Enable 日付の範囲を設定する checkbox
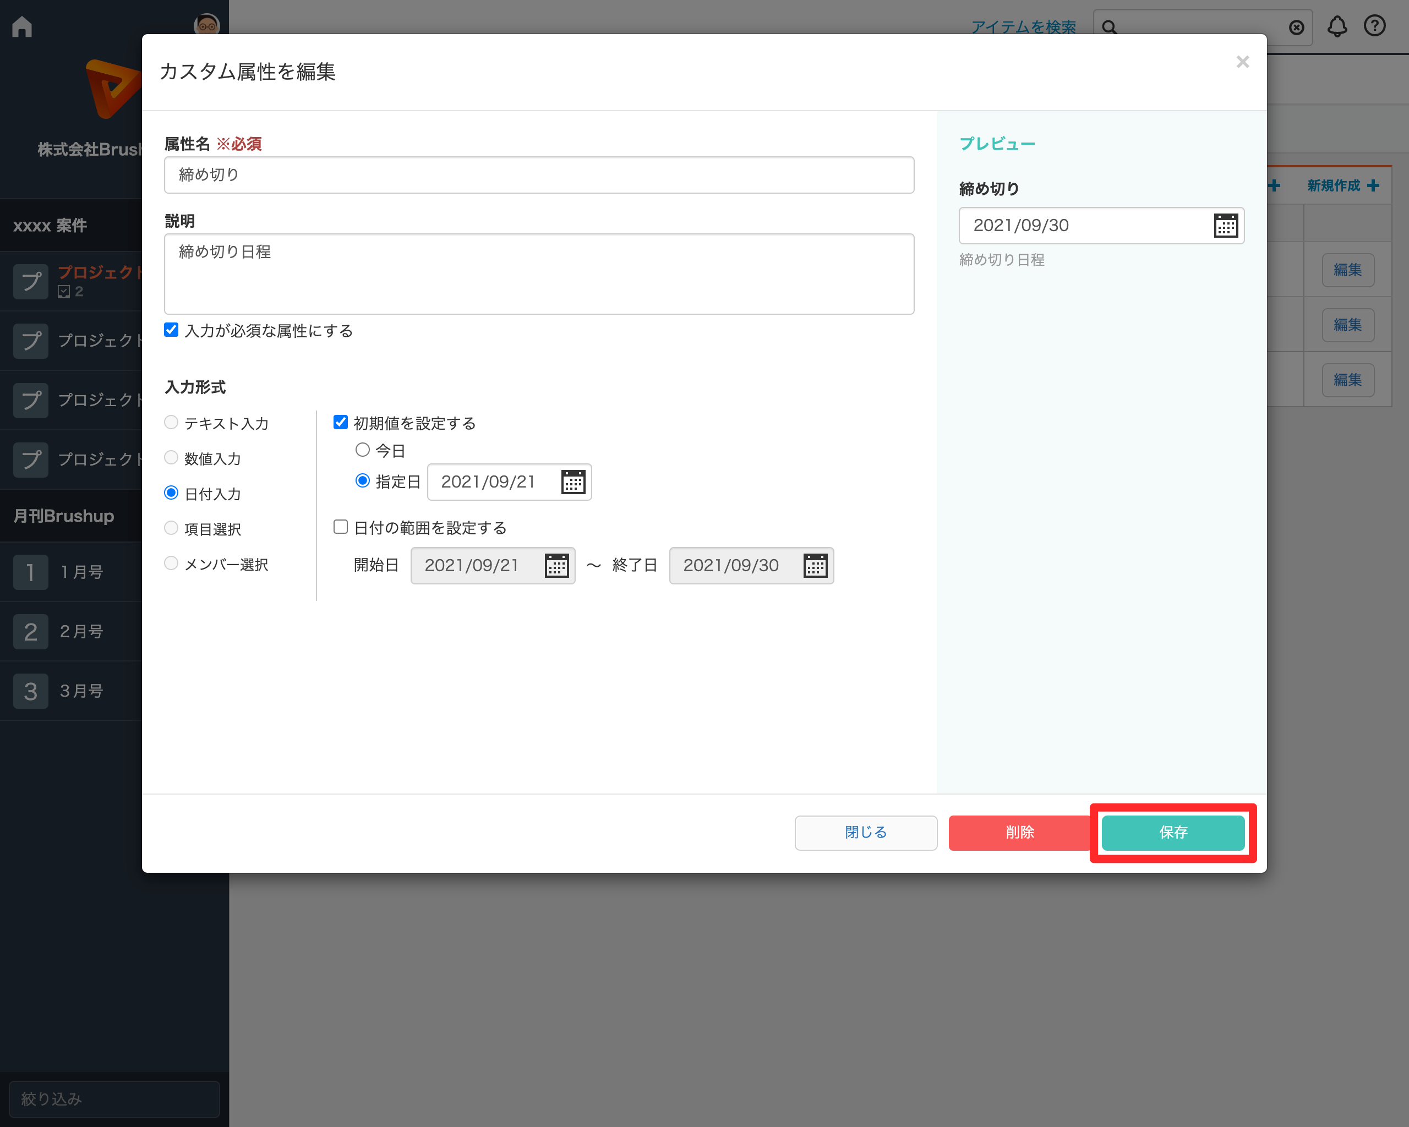1409x1127 pixels. pyautogui.click(x=341, y=527)
